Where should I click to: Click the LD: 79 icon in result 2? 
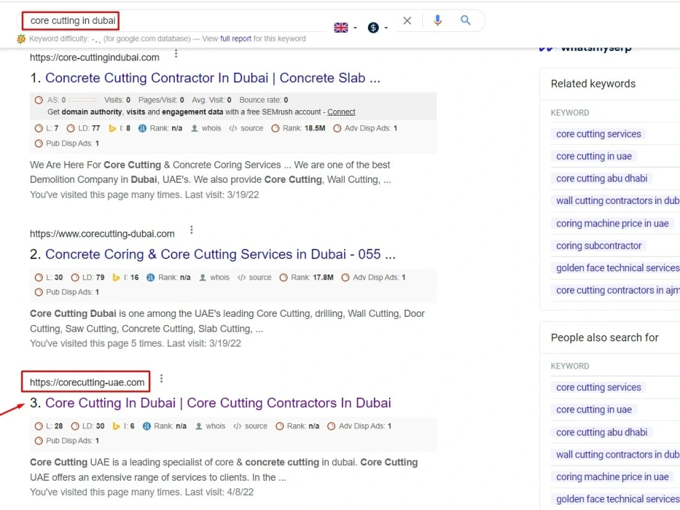coord(75,277)
